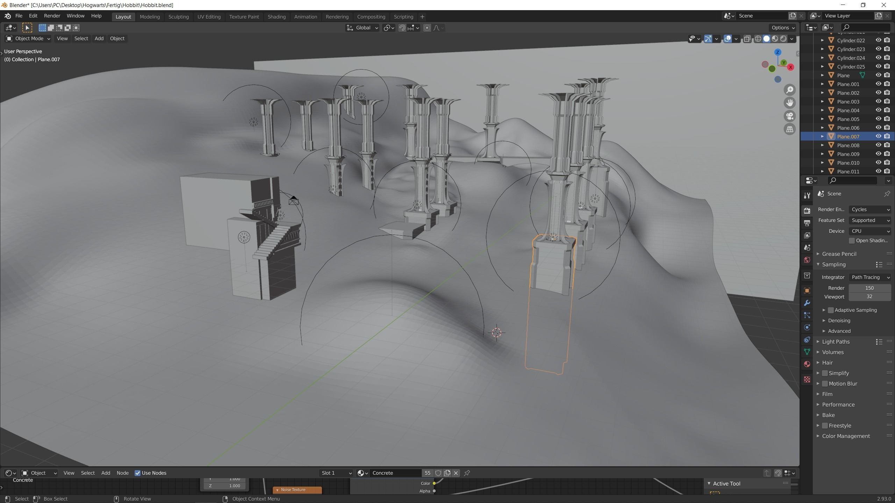895x503 pixels.
Task: Open the View Layer properties tab icon
Action: [x=807, y=235]
